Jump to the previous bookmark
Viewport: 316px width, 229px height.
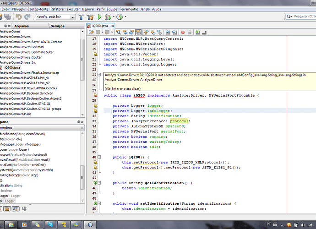click(146, 32)
